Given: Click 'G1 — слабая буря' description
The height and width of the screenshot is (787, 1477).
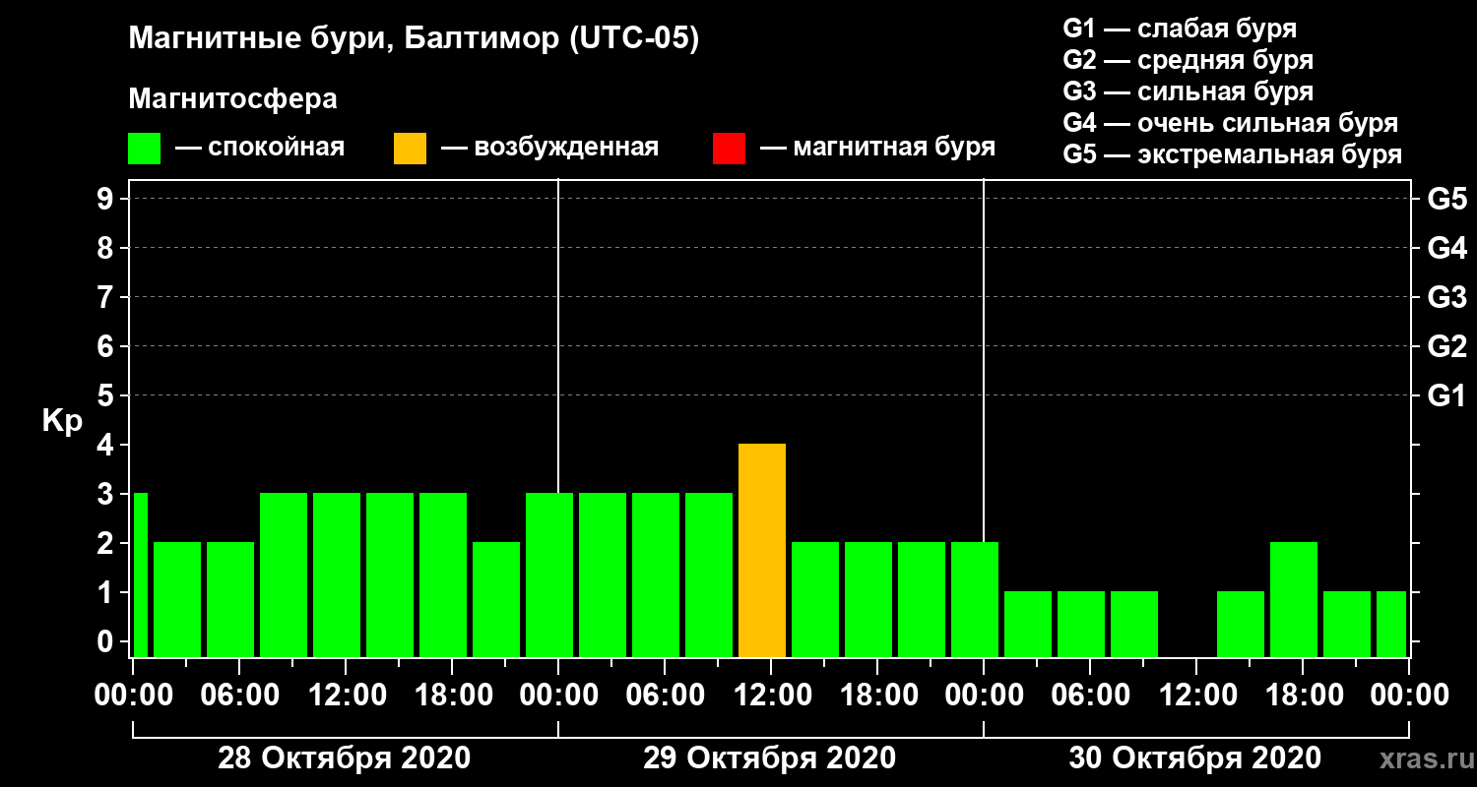Looking at the screenshot, I should click(x=1180, y=28).
